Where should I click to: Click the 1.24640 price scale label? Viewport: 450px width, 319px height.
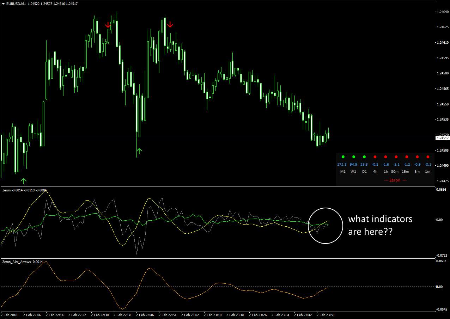443,12
